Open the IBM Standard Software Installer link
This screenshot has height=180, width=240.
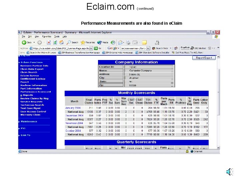[x=152, y=53]
